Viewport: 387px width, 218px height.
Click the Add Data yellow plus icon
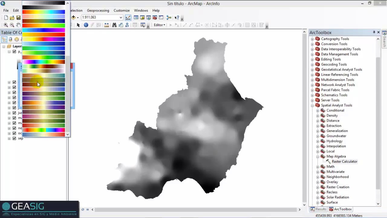pos(73,17)
